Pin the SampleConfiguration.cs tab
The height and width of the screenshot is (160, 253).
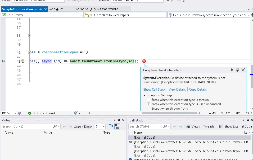click(x=40, y=9)
